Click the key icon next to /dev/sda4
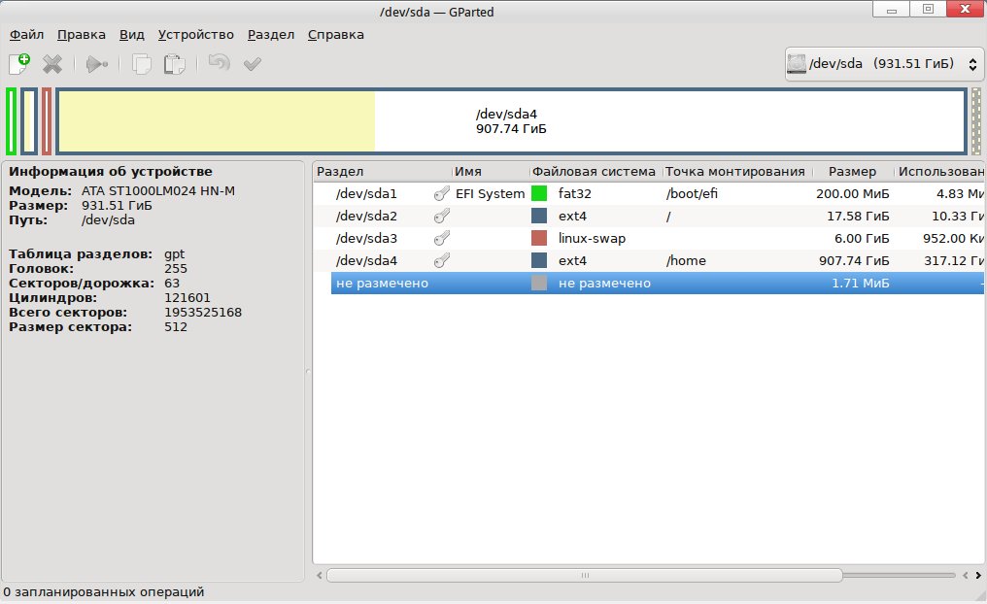 point(442,260)
